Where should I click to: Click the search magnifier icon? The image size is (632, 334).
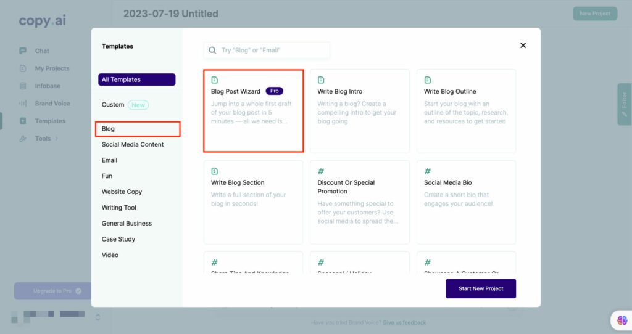(212, 51)
